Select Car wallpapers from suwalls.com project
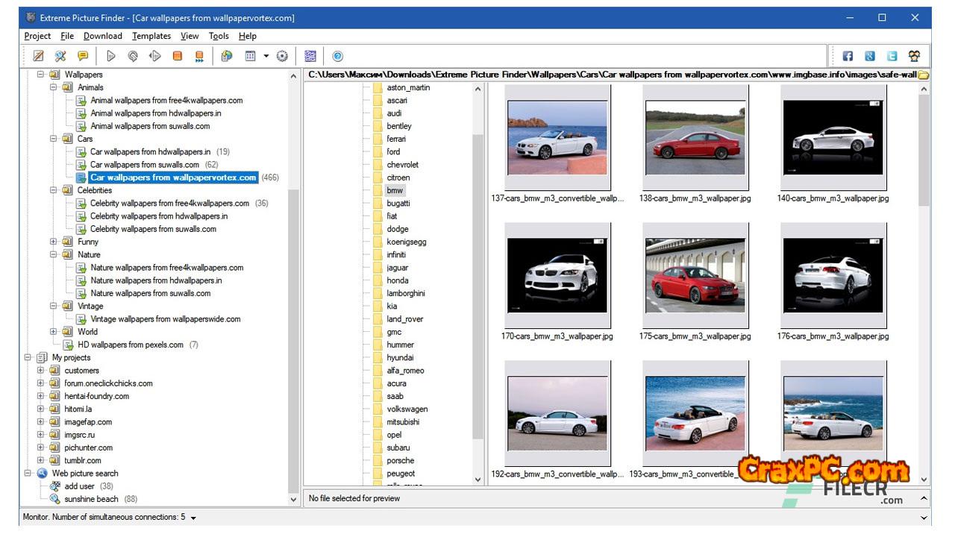 tap(145, 165)
